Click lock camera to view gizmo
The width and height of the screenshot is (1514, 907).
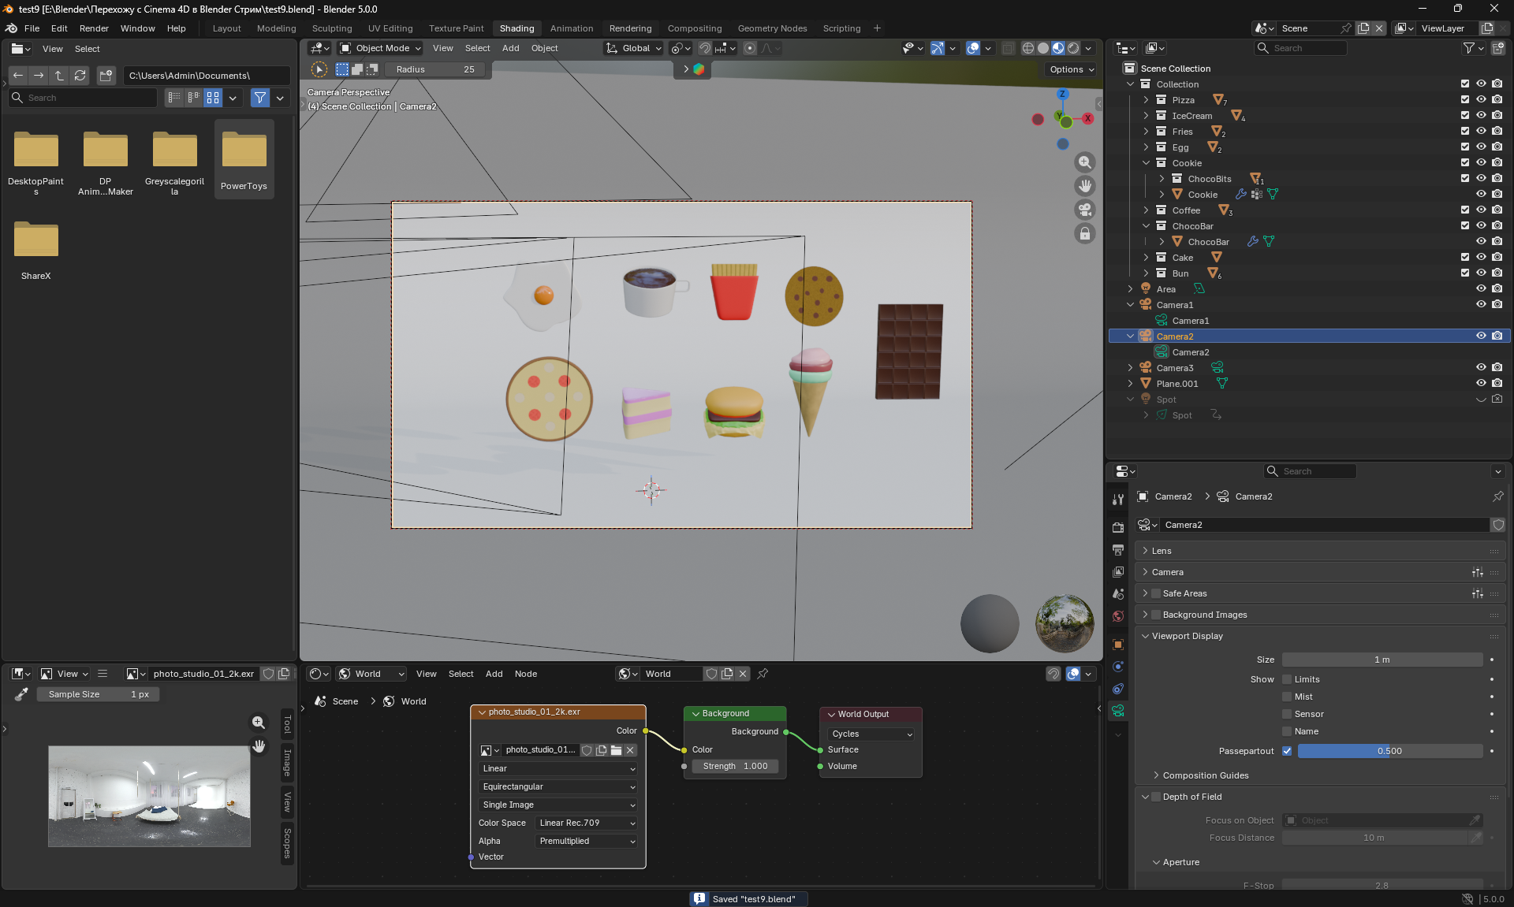(1085, 234)
